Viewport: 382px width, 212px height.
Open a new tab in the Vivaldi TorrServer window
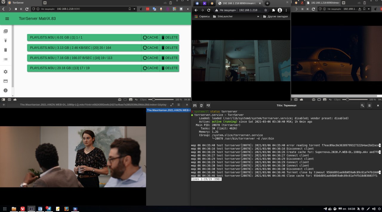click(45, 3)
